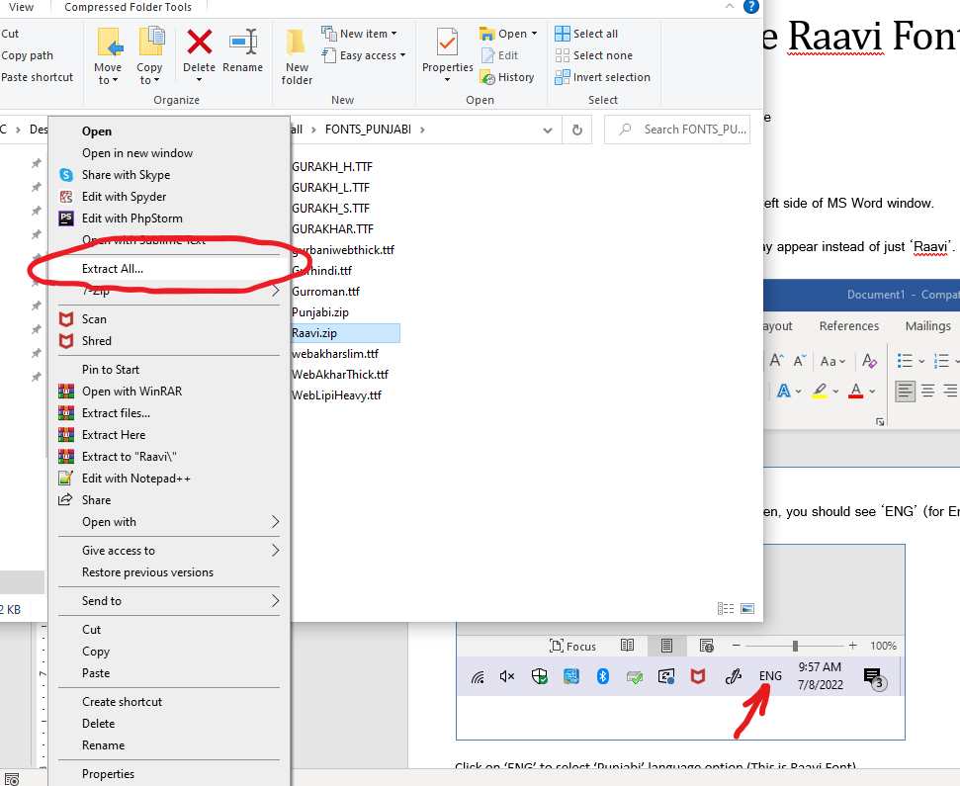Switch to the View ribbon tab

click(x=22, y=7)
